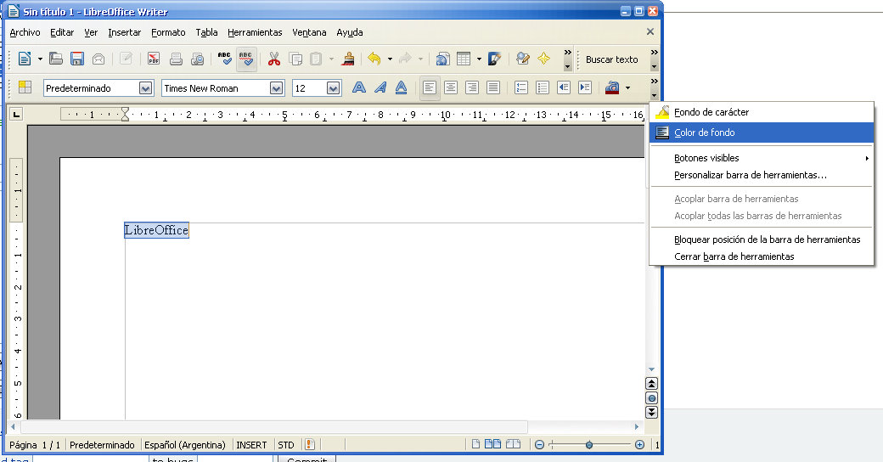Viewport: 883px width, 462px height.
Task: Adjust the zoom slider handle
Action: 589,445
